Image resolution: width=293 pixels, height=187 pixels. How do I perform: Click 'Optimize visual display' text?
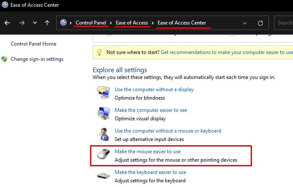(x=140, y=119)
